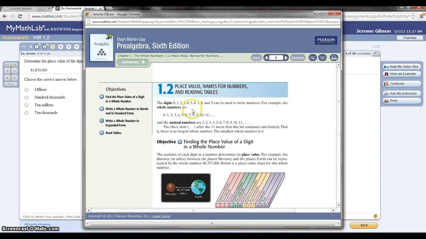Print the textbook page using printer icon

click(x=333, y=57)
